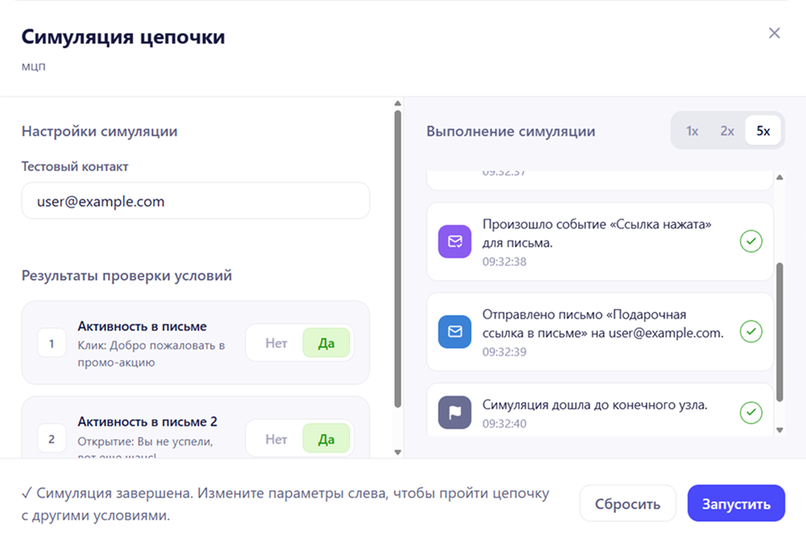Set simulation speed to 2x
806x546 pixels.
[727, 131]
